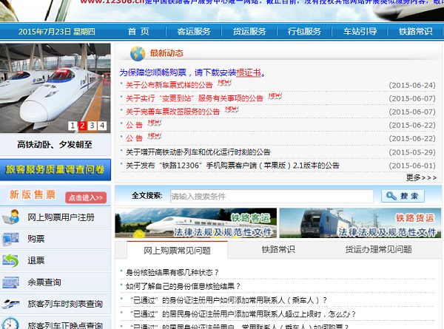Open the 车站引导 menu
The width and height of the screenshot is (444, 329).
[360, 31]
